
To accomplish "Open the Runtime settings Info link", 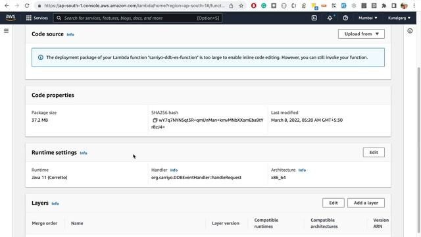I will click(84, 153).
